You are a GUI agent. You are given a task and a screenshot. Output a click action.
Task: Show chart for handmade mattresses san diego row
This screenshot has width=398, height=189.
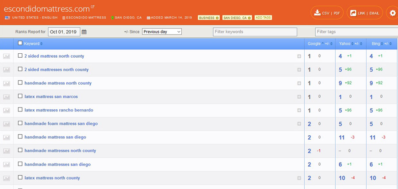pyautogui.click(x=7, y=164)
